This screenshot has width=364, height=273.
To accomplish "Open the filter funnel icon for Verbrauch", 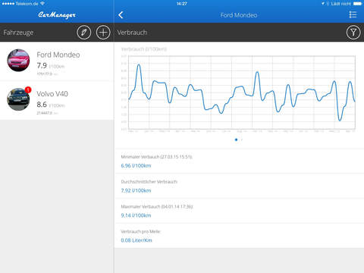I will click(353, 33).
